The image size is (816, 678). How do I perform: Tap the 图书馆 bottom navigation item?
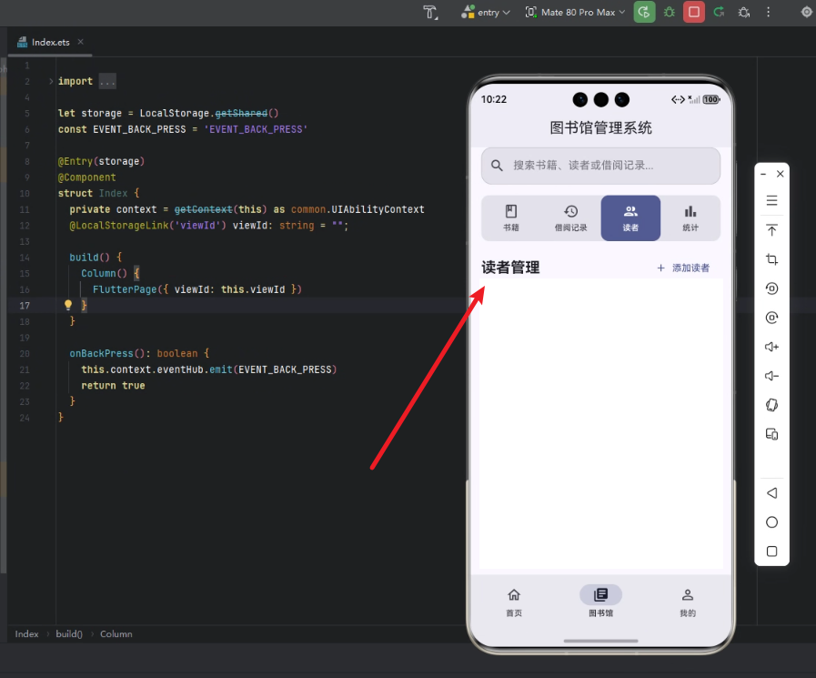click(600, 602)
